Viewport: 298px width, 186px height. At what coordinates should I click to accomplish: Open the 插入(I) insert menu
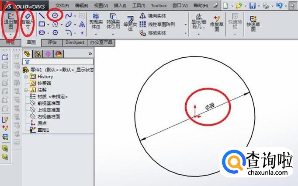click(120, 6)
